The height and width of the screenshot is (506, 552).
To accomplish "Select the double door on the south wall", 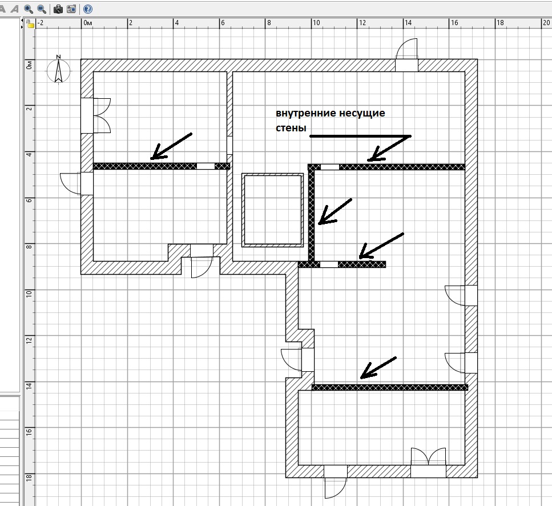I will point(429,463).
